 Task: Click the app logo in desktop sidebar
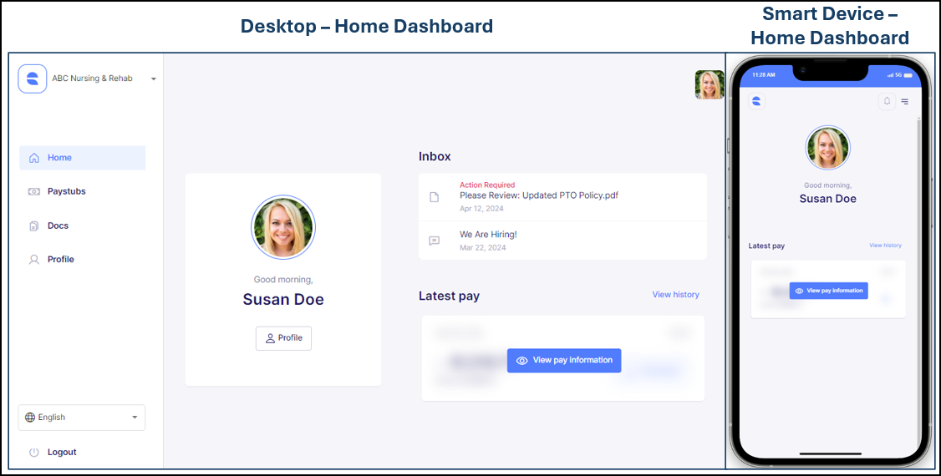point(33,78)
